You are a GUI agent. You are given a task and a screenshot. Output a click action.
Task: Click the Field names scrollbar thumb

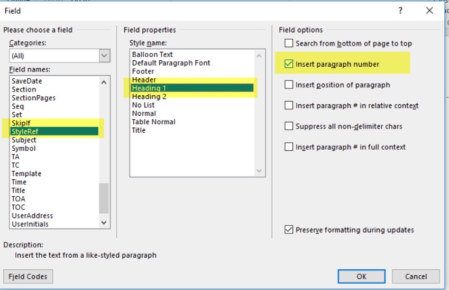point(104,198)
